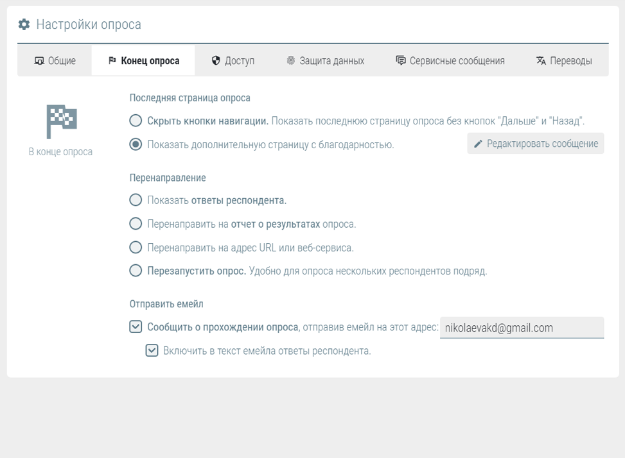Click the pencil icon on Редактировать сообщение

click(x=478, y=144)
